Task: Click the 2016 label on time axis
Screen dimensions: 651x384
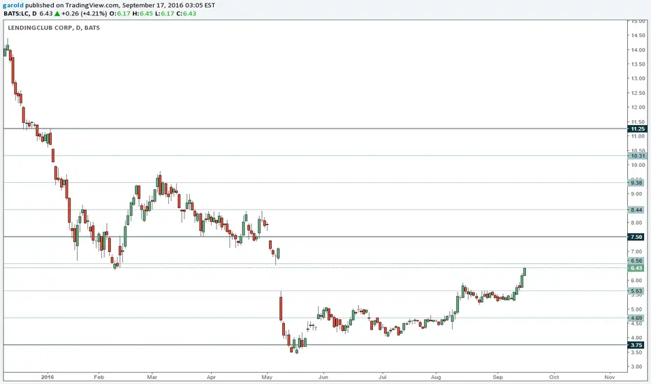Action: [47, 377]
